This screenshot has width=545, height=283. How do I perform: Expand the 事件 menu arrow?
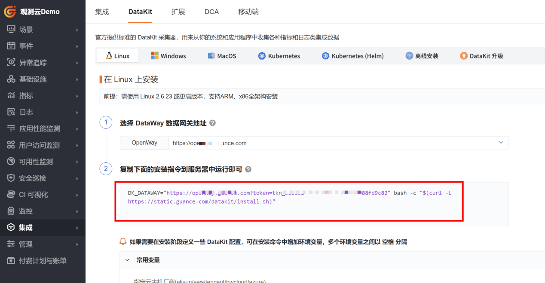pyautogui.click(x=77, y=46)
